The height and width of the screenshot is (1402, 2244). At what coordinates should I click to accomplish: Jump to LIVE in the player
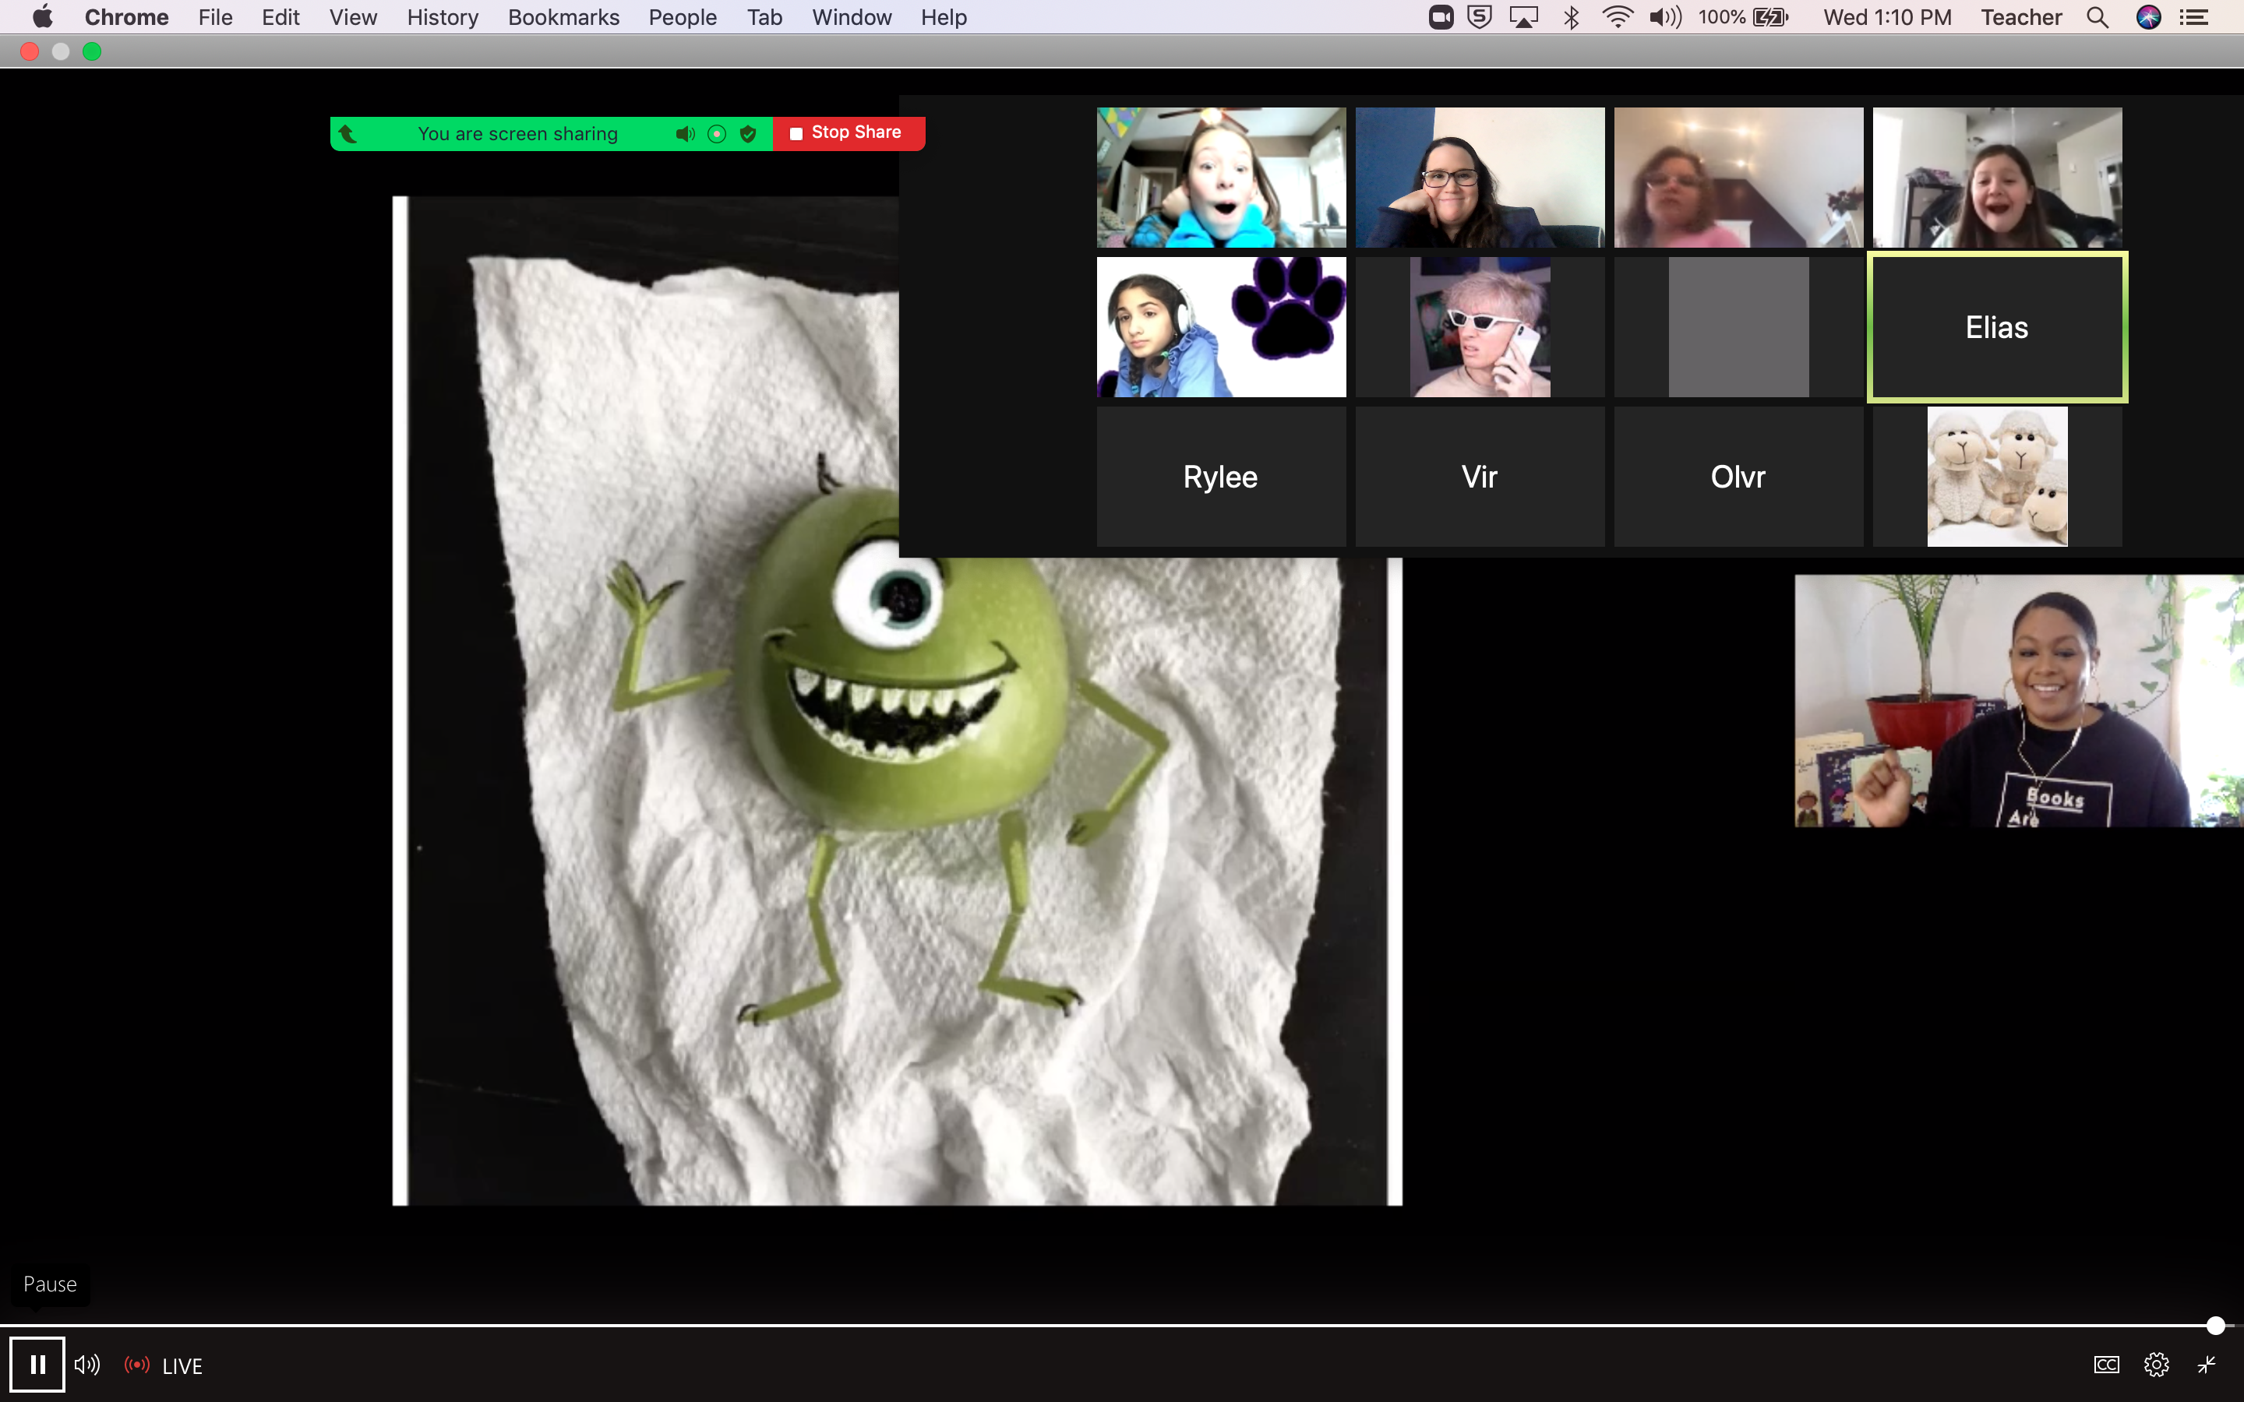point(164,1366)
